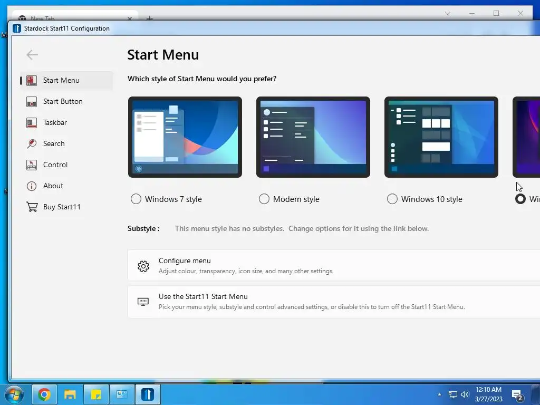Open the Search settings page
Viewport: 540px width, 405px height.
tap(66, 143)
